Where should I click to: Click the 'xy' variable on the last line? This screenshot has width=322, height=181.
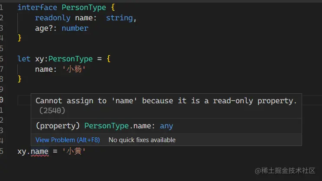[22, 152]
